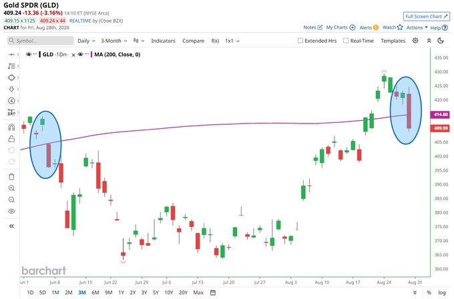Click the Symbol search field
The width and height of the screenshot is (454, 299).
[41, 41]
